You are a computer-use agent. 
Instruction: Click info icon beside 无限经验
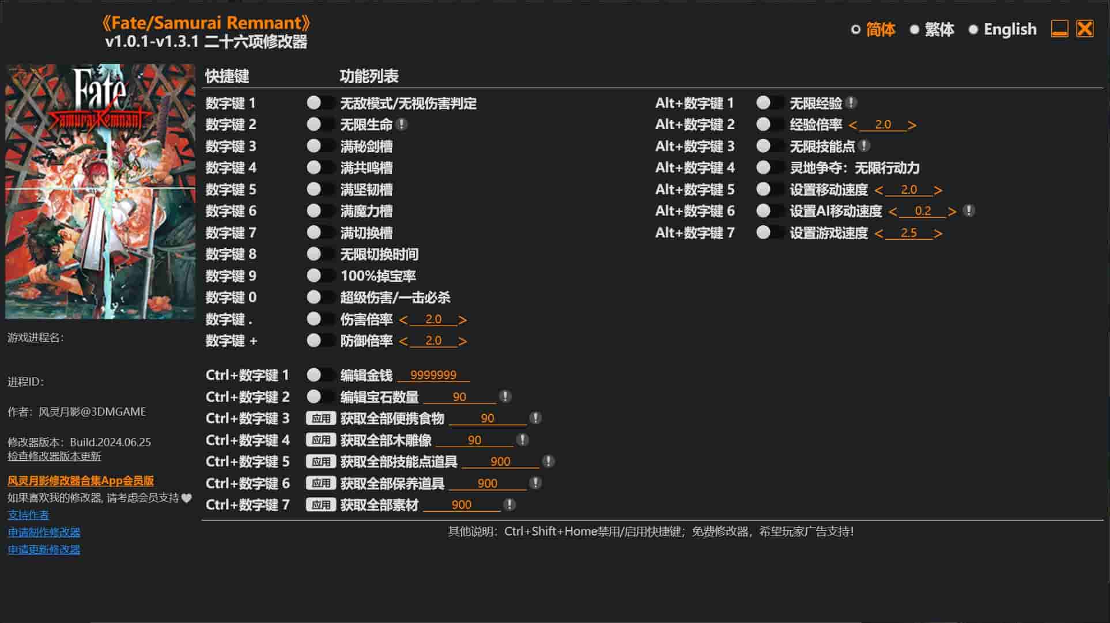[x=851, y=103]
